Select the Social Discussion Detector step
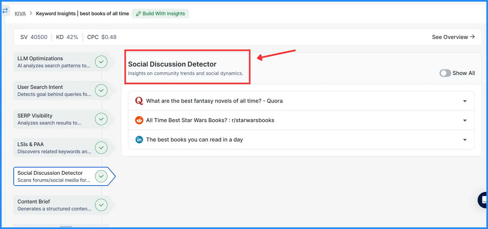The image size is (488, 229). (x=54, y=176)
